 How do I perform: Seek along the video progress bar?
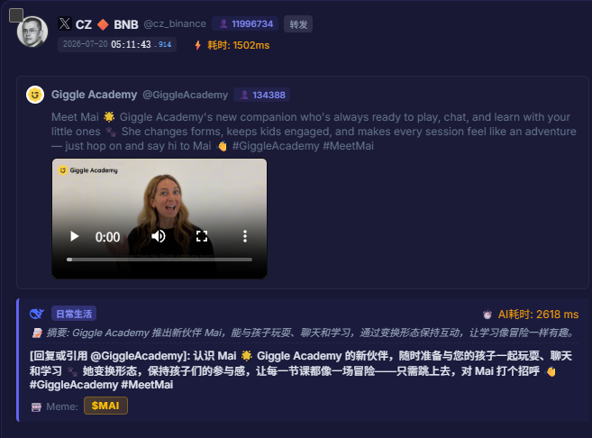click(x=159, y=260)
